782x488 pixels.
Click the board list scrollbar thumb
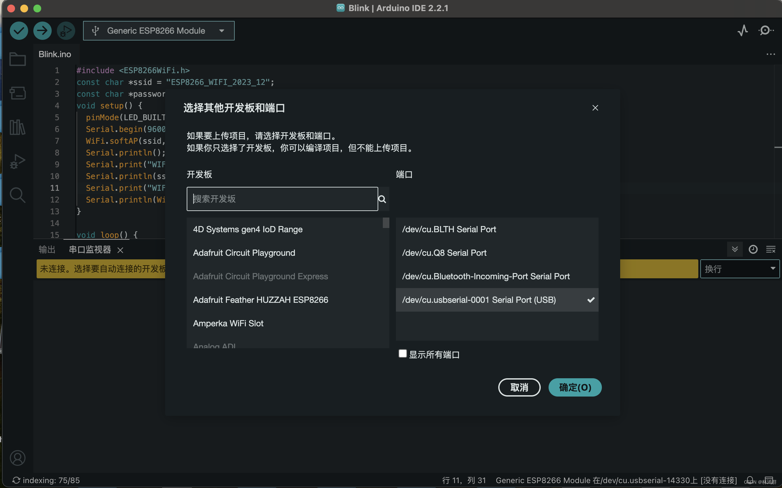pos(386,223)
